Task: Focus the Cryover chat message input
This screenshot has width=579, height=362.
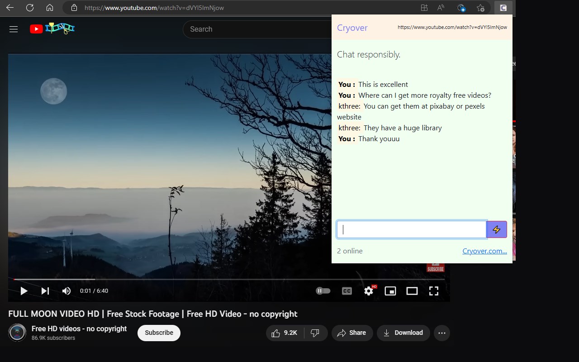Action: pos(412,229)
